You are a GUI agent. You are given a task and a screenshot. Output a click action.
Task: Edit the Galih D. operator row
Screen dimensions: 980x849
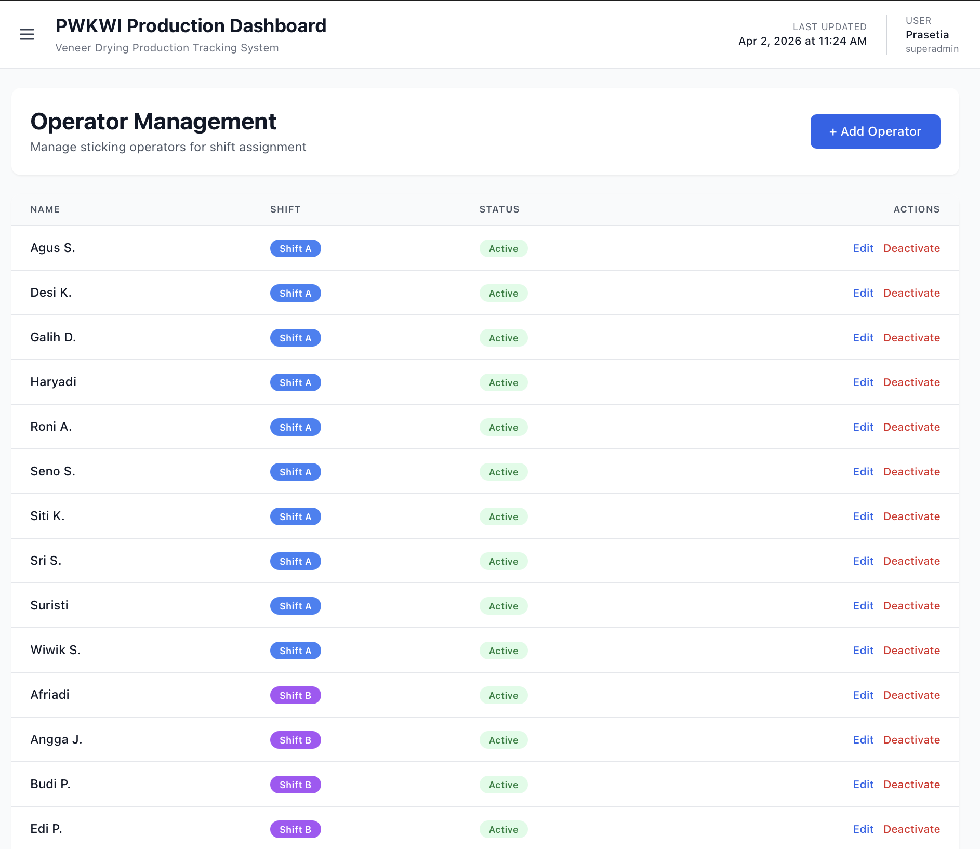(863, 338)
